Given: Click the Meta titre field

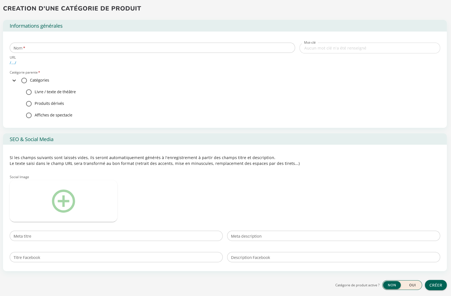Looking at the screenshot, I should coord(116,236).
